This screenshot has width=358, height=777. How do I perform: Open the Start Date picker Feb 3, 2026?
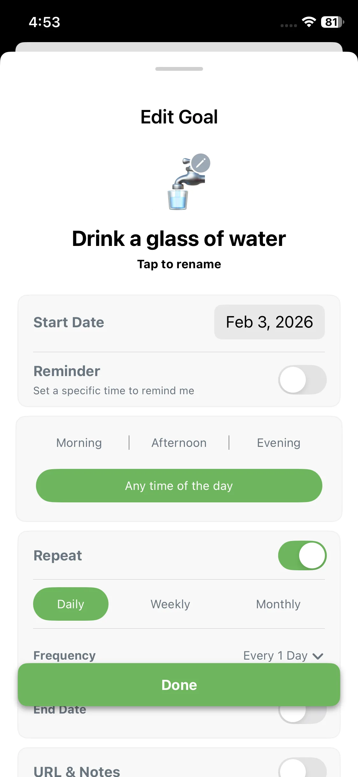tap(269, 322)
